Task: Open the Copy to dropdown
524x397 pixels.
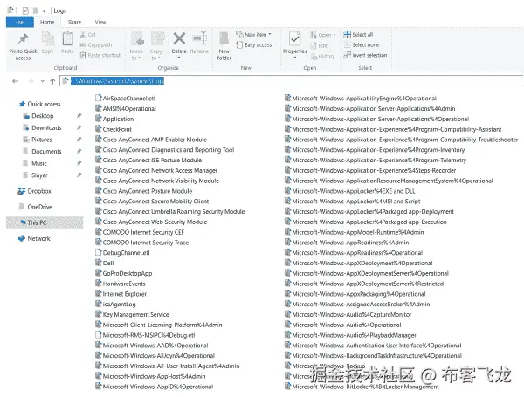Action: (x=155, y=54)
